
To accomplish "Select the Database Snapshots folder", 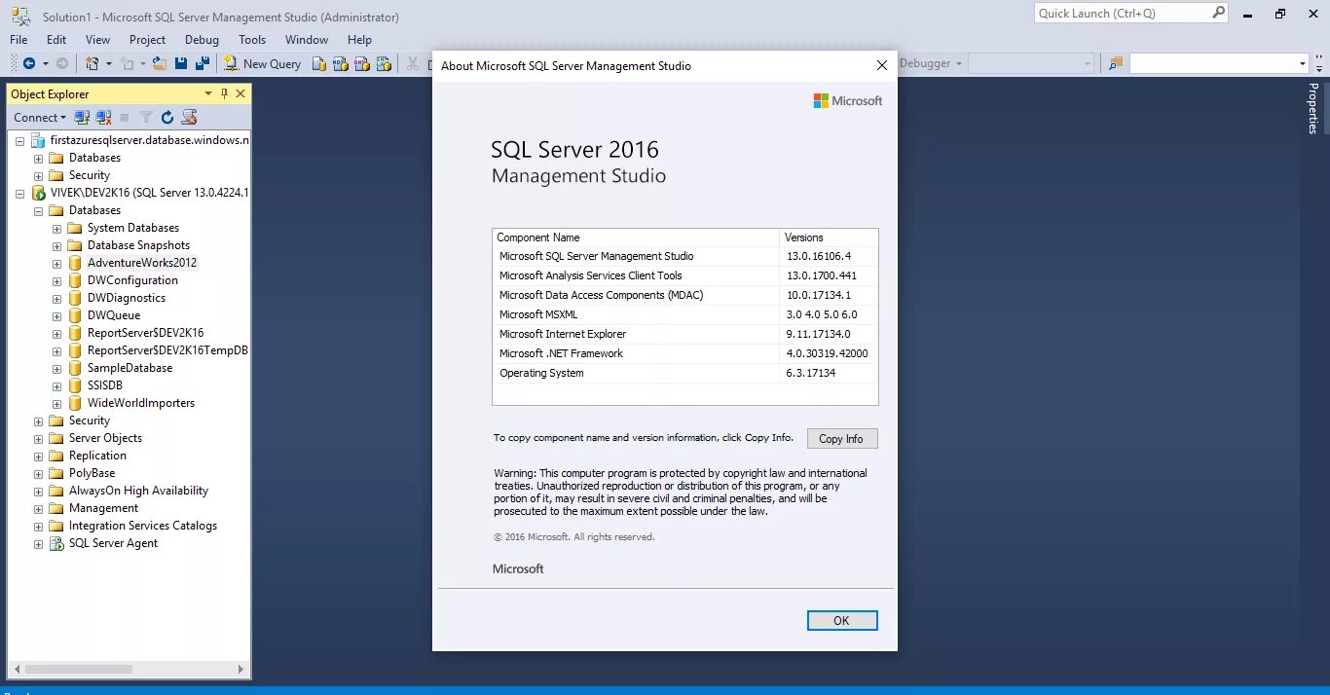I will 138,245.
